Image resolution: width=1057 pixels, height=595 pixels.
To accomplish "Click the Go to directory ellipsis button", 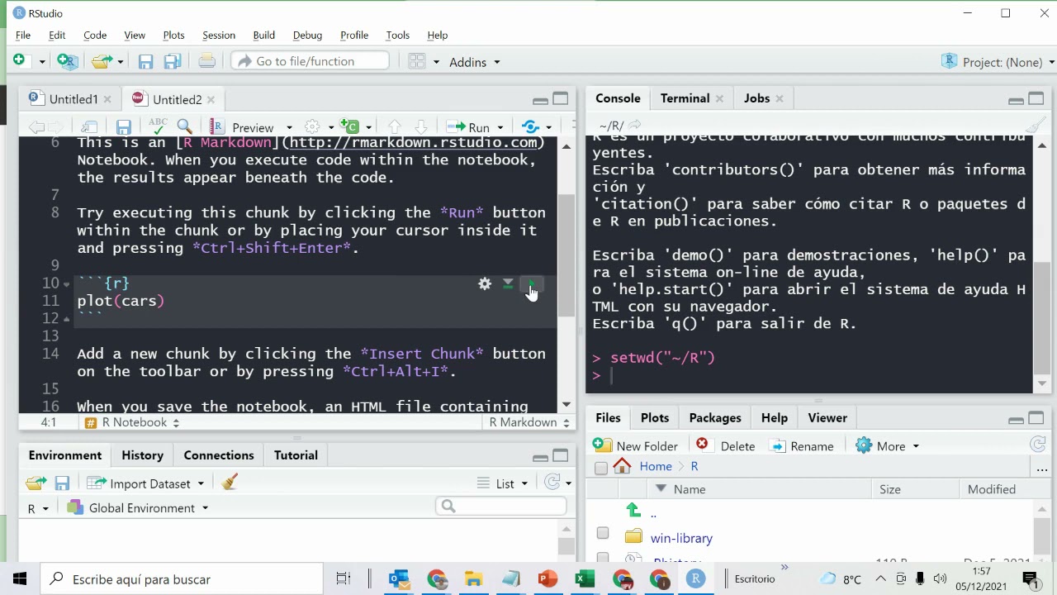I will pos(1042,468).
